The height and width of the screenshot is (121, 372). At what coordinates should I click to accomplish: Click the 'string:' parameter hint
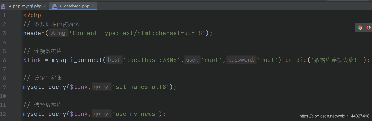(59, 33)
